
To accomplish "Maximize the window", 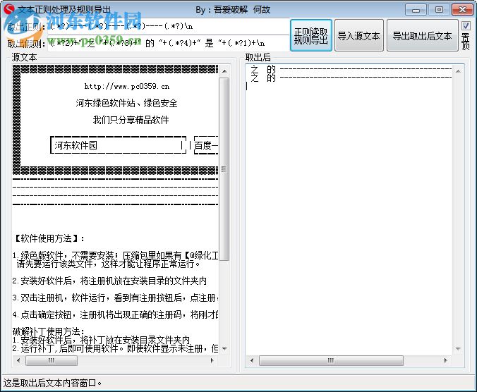I will coord(439,10).
